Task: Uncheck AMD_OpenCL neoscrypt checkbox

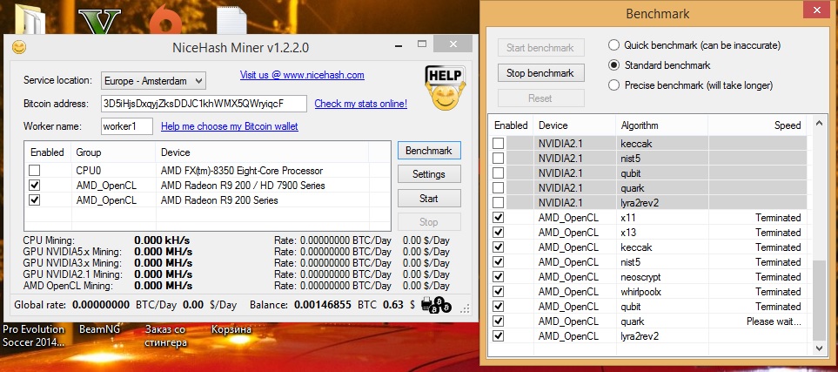Action: click(x=498, y=277)
